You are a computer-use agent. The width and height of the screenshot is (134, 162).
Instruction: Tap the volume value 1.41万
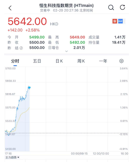click(x=120, y=37)
